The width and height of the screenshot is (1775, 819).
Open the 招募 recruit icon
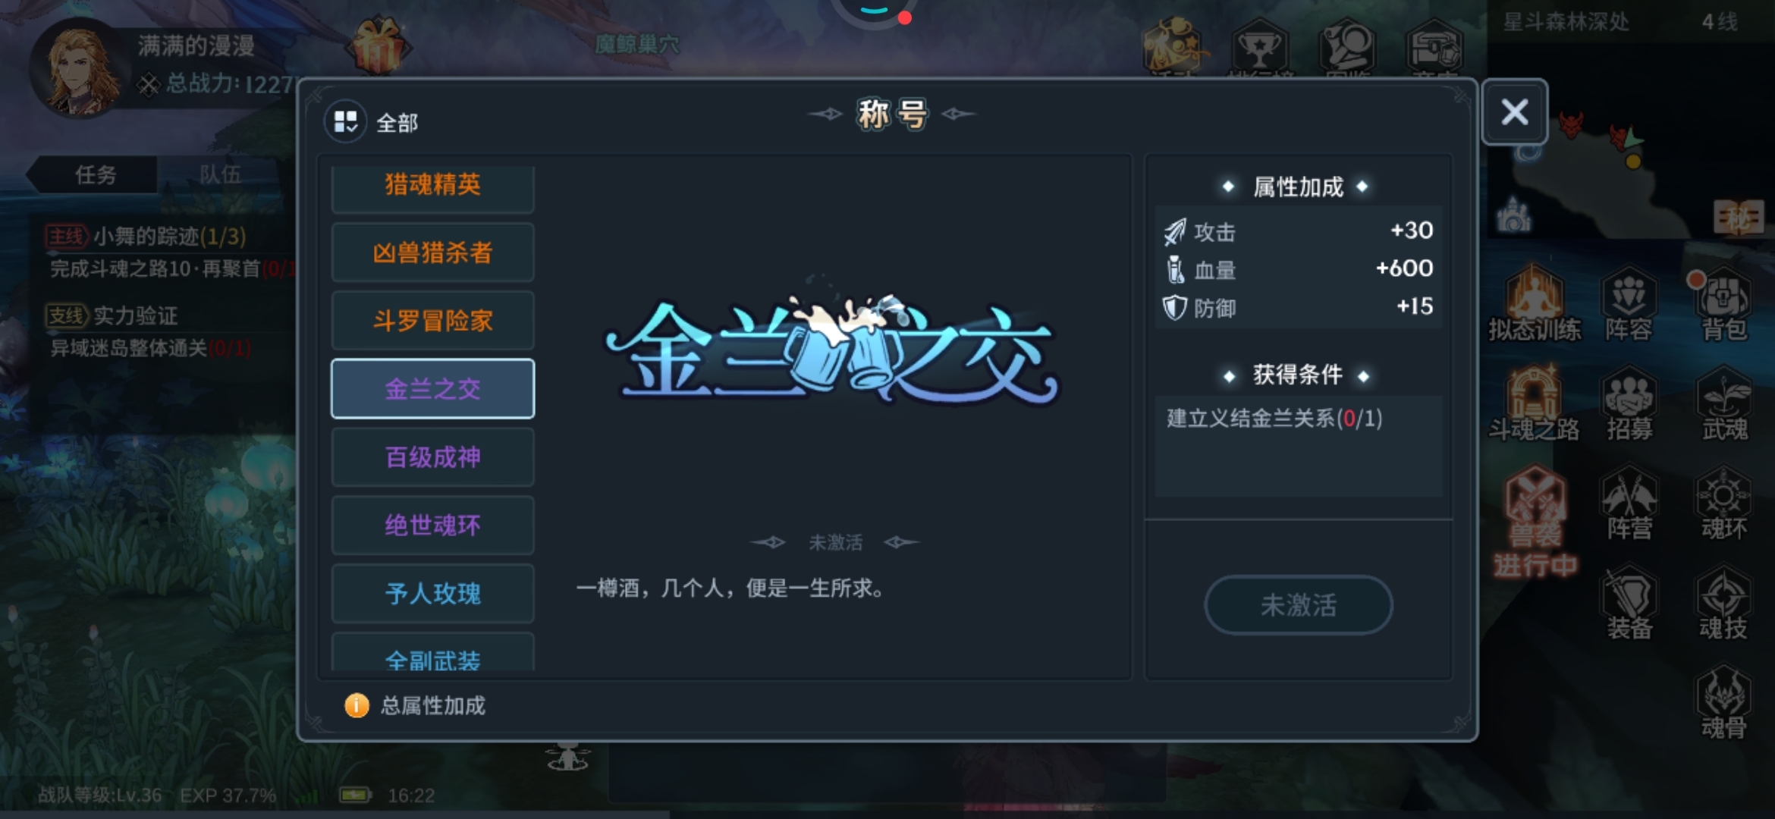[1629, 404]
